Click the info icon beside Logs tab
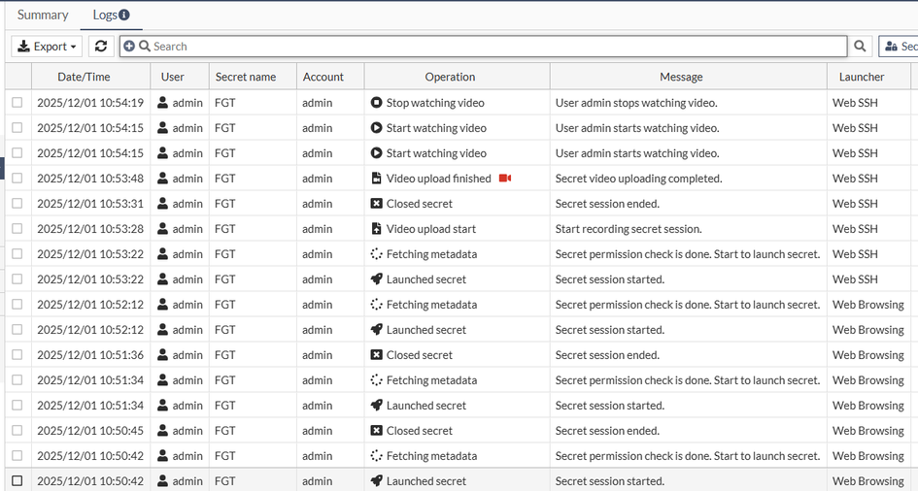Viewport: 918px width, 491px height. coord(124,16)
